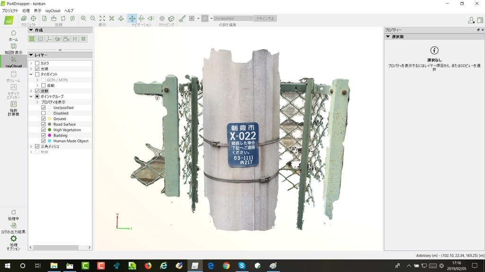This screenshot has width=485, height=272.
Task: Click the airplane view icon in toolbar
Action: click(x=121, y=18)
